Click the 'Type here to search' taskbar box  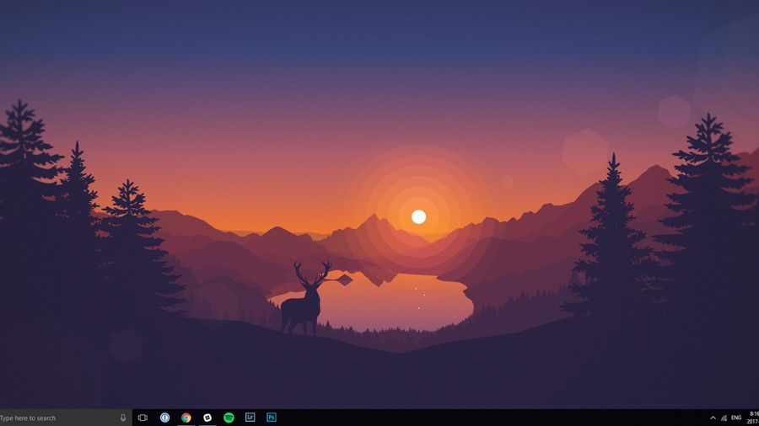click(65, 418)
